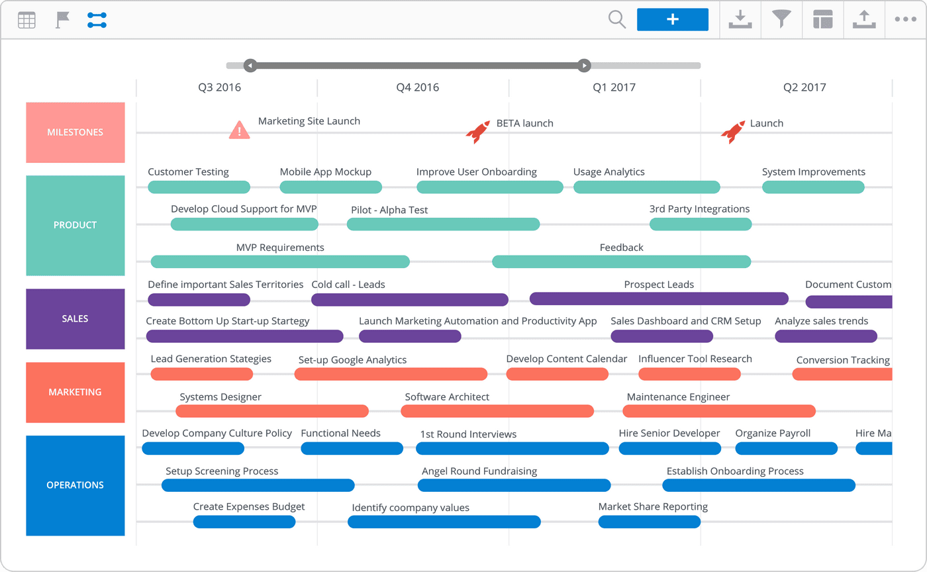927x572 pixels.
Task: Open the Market Share Reporting bar
Action: tap(650, 522)
